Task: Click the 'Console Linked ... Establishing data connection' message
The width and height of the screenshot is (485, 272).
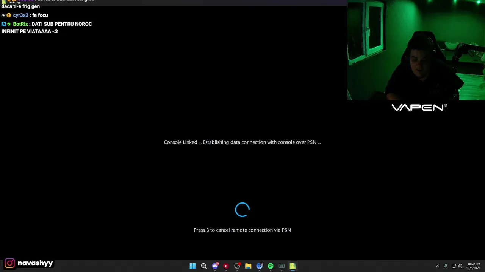Action: 242,142
